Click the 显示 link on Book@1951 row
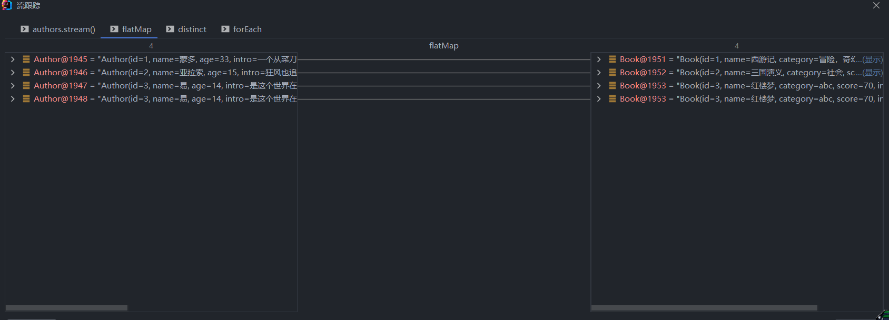Screen dimensions: 889x320 (x=872, y=59)
